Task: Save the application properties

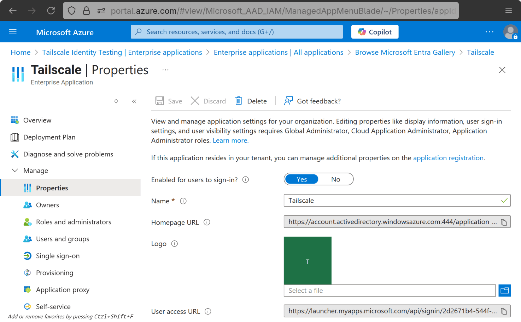Action: pyautogui.click(x=169, y=101)
